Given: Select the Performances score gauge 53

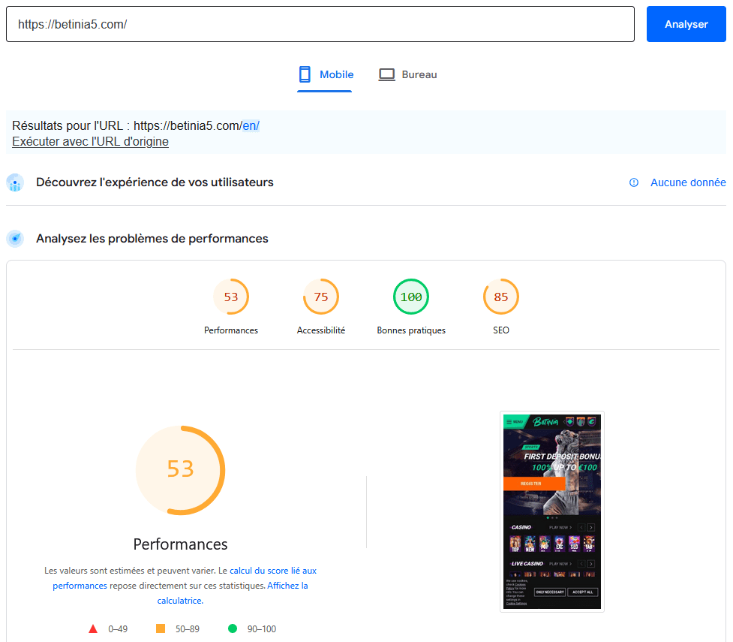Looking at the screenshot, I should [x=231, y=297].
